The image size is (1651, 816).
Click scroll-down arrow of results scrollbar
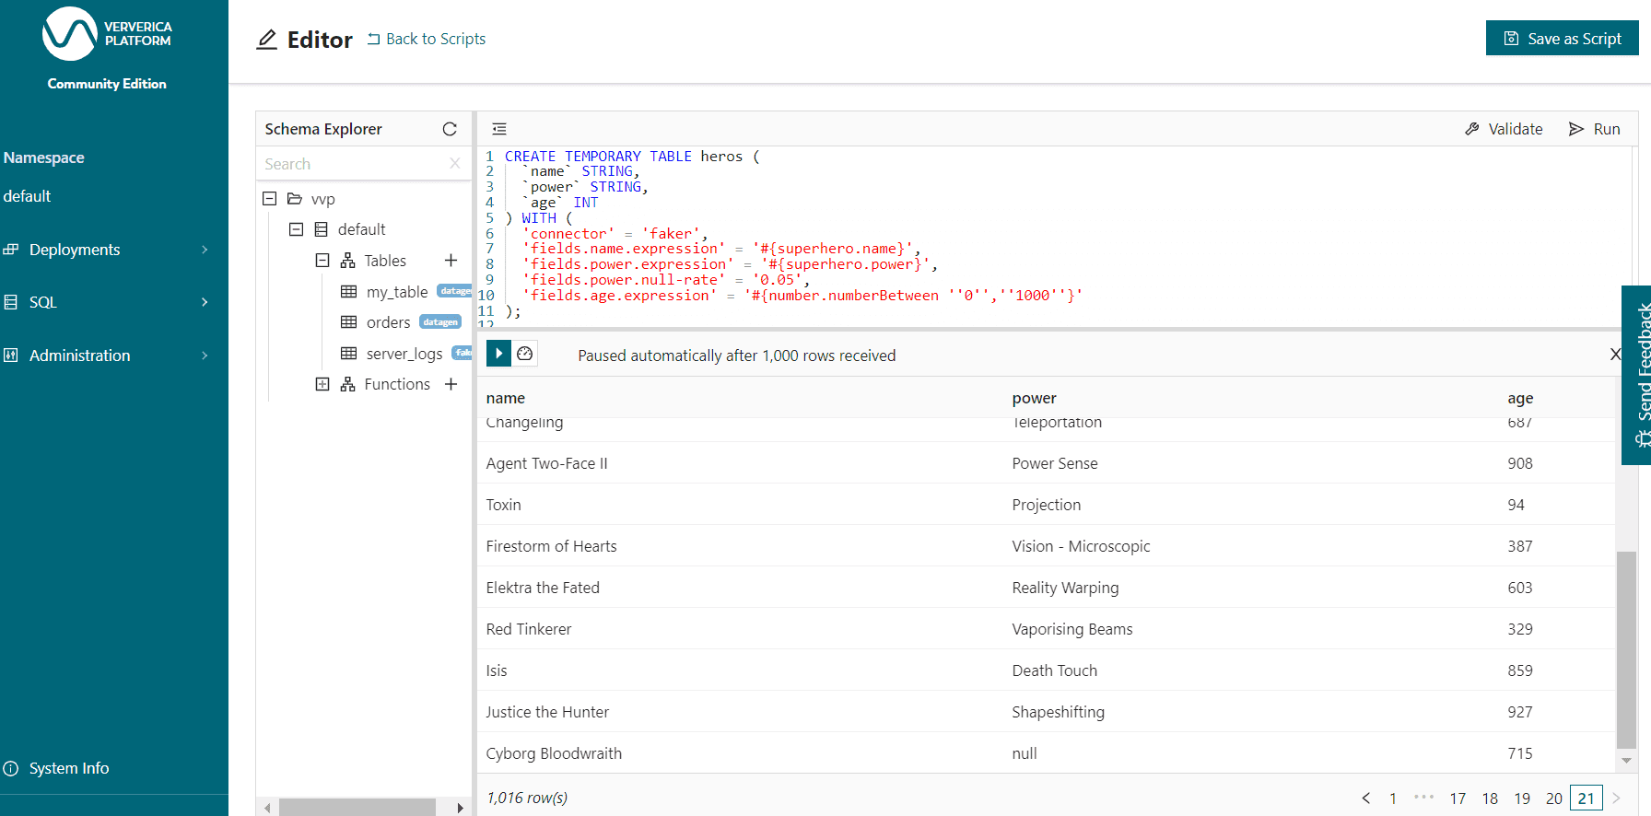point(1627,761)
